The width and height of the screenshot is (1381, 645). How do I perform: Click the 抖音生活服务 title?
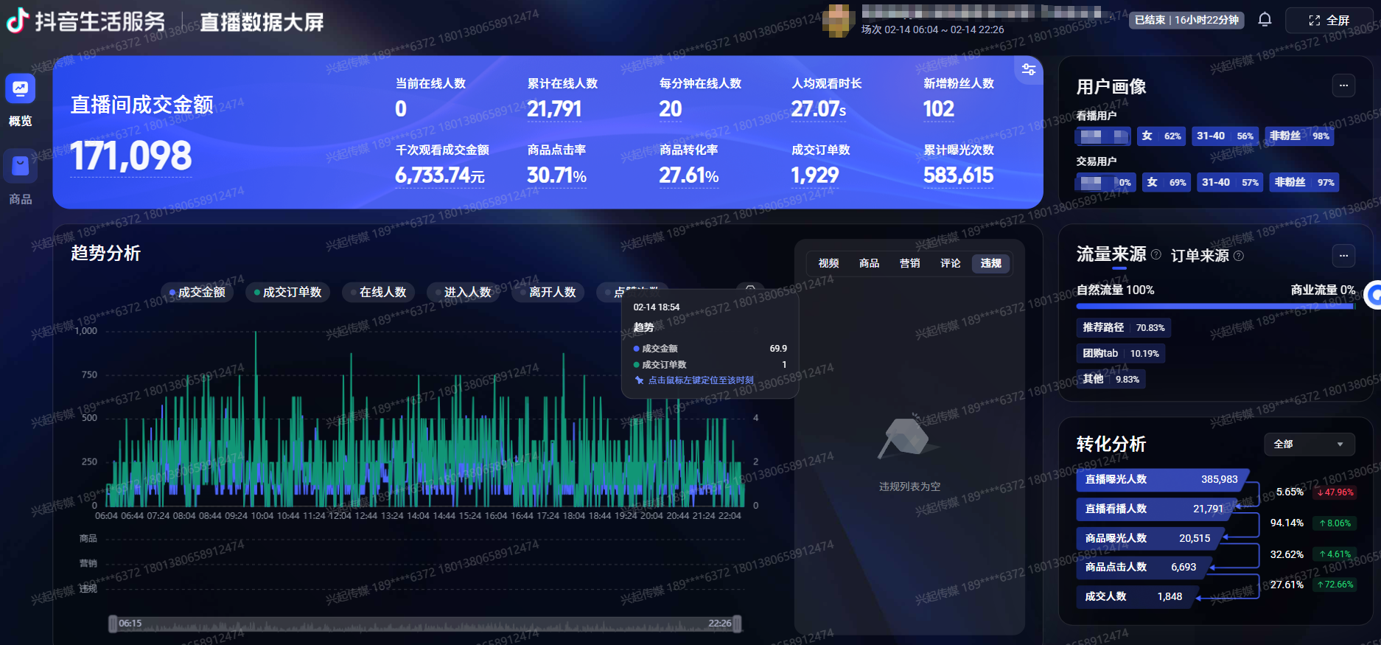[100, 21]
